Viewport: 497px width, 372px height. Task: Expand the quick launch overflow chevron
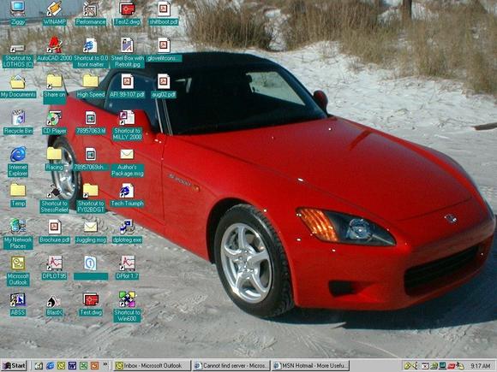click(105, 364)
